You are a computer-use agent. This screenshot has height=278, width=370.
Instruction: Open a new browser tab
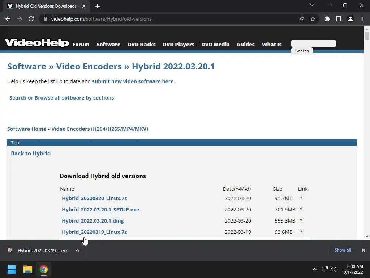[x=98, y=6]
